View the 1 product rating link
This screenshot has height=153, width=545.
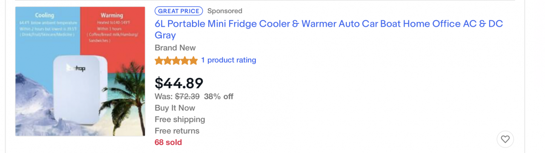pos(229,60)
